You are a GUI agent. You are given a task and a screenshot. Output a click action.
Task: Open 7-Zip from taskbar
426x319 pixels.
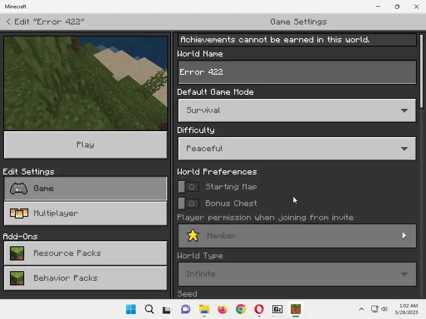[277, 309]
